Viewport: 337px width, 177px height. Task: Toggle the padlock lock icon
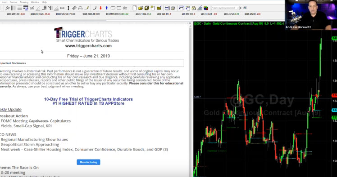pyautogui.click(x=194, y=8)
